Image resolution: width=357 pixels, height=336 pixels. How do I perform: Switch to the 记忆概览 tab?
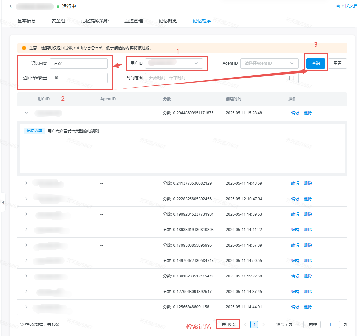pyautogui.click(x=168, y=21)
